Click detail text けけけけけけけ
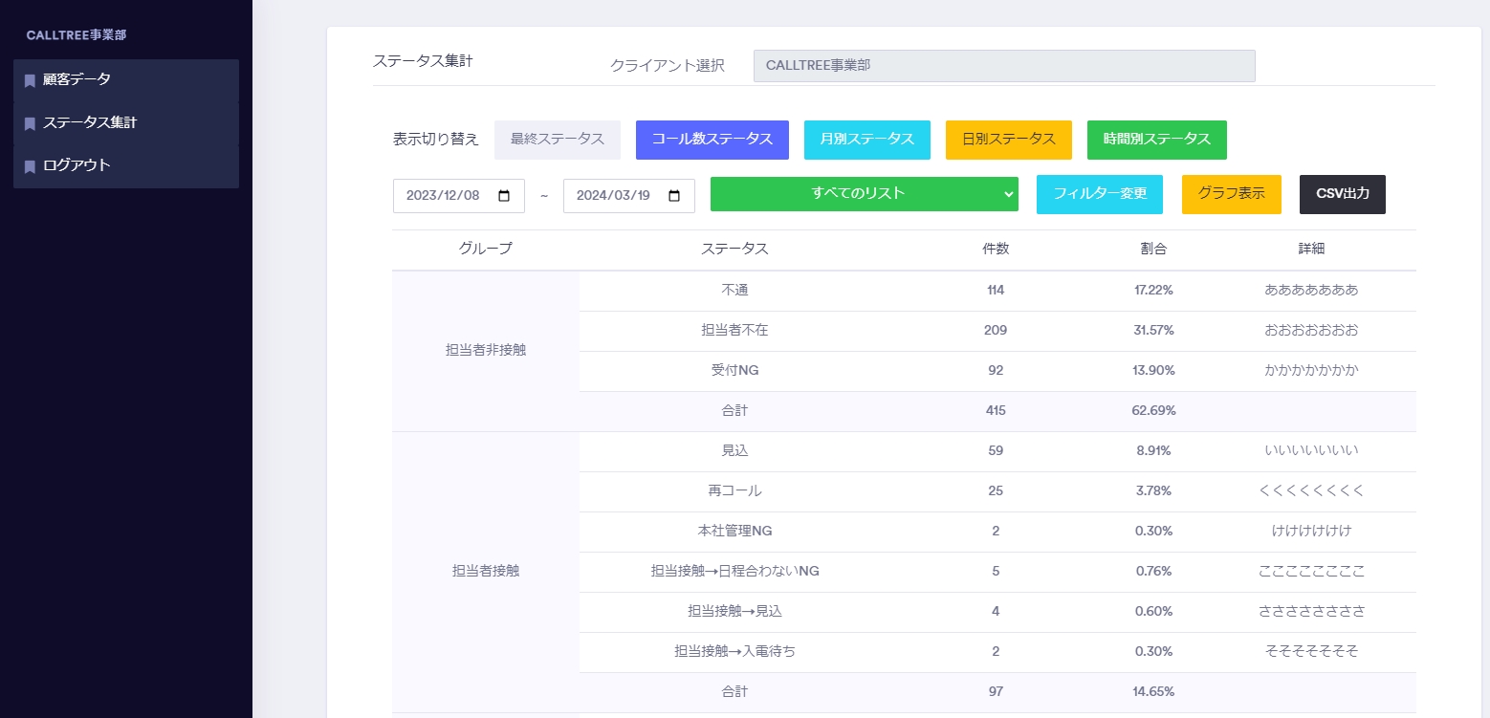 [x=1311, y=532]
